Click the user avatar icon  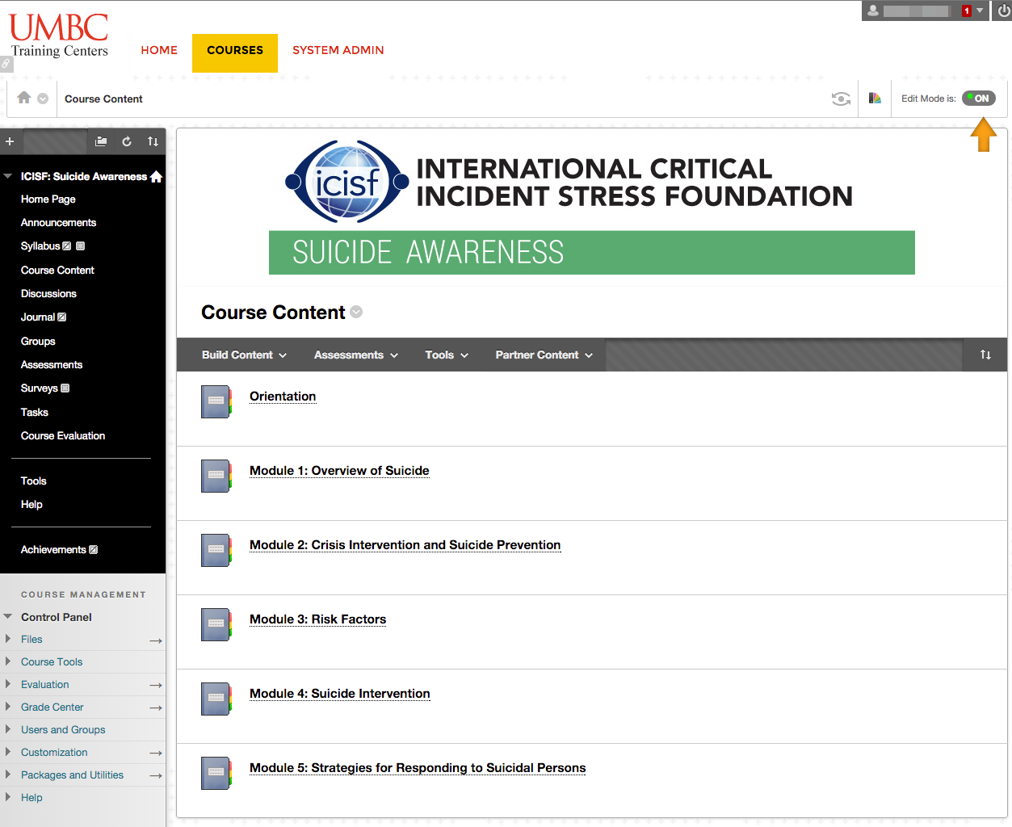point(873,10)
